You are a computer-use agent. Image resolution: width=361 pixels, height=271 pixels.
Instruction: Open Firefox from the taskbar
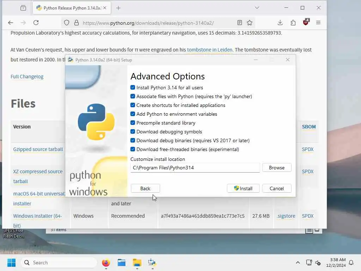pos(106,263)
